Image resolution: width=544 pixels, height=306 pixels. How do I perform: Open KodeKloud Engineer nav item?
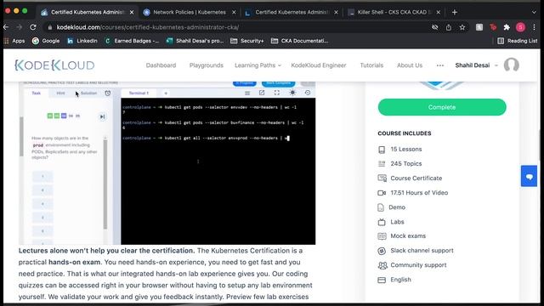point(319,65)
